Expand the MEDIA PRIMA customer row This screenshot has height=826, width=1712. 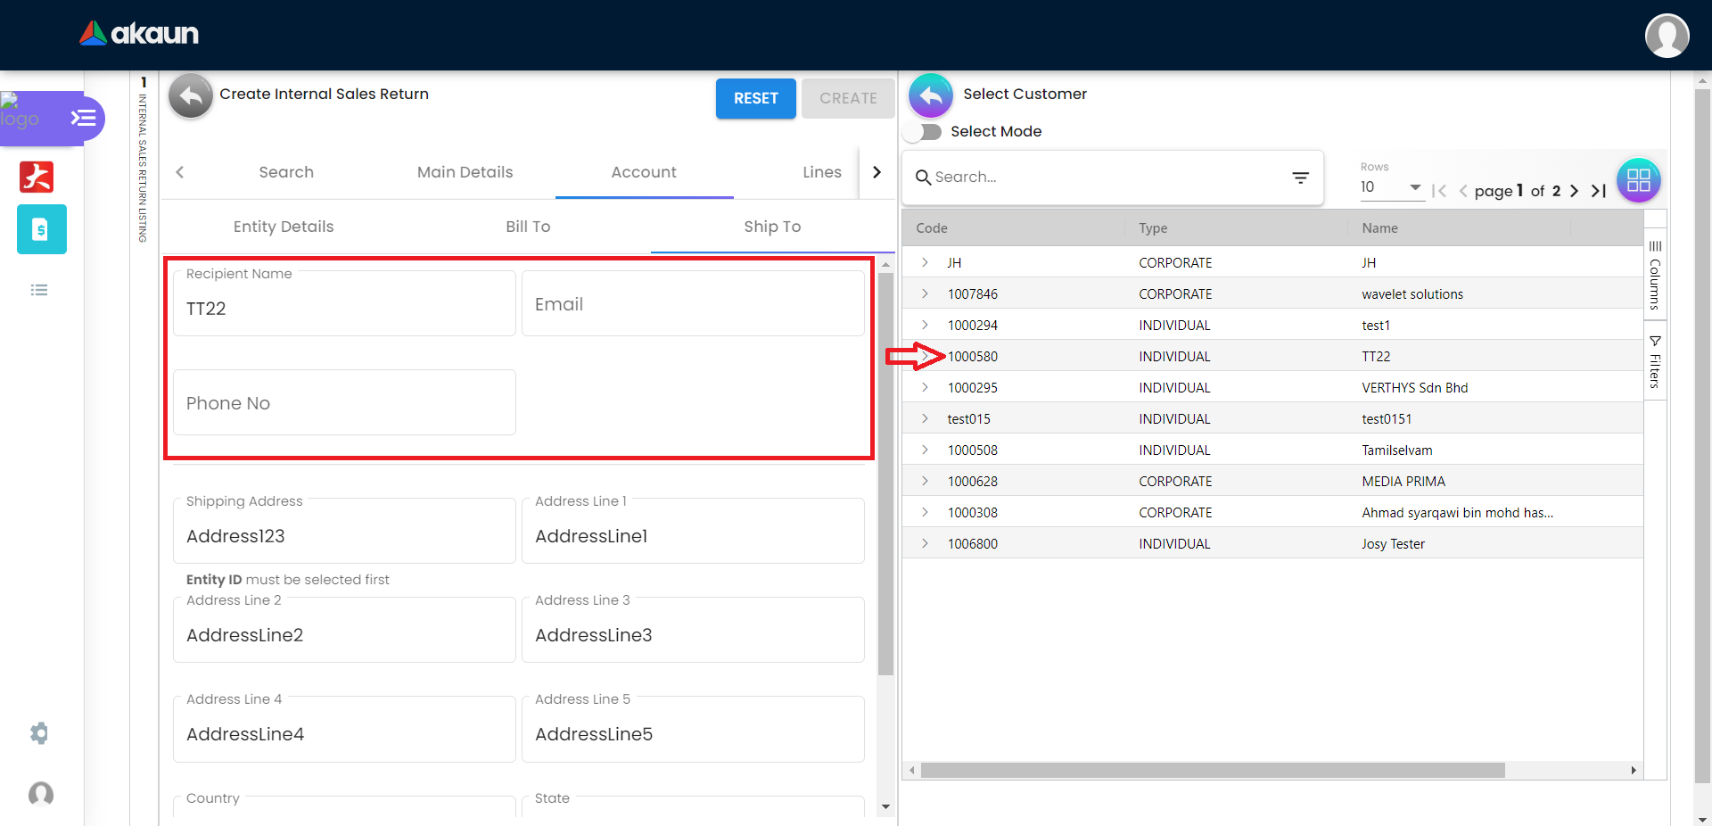coord(925,481)
